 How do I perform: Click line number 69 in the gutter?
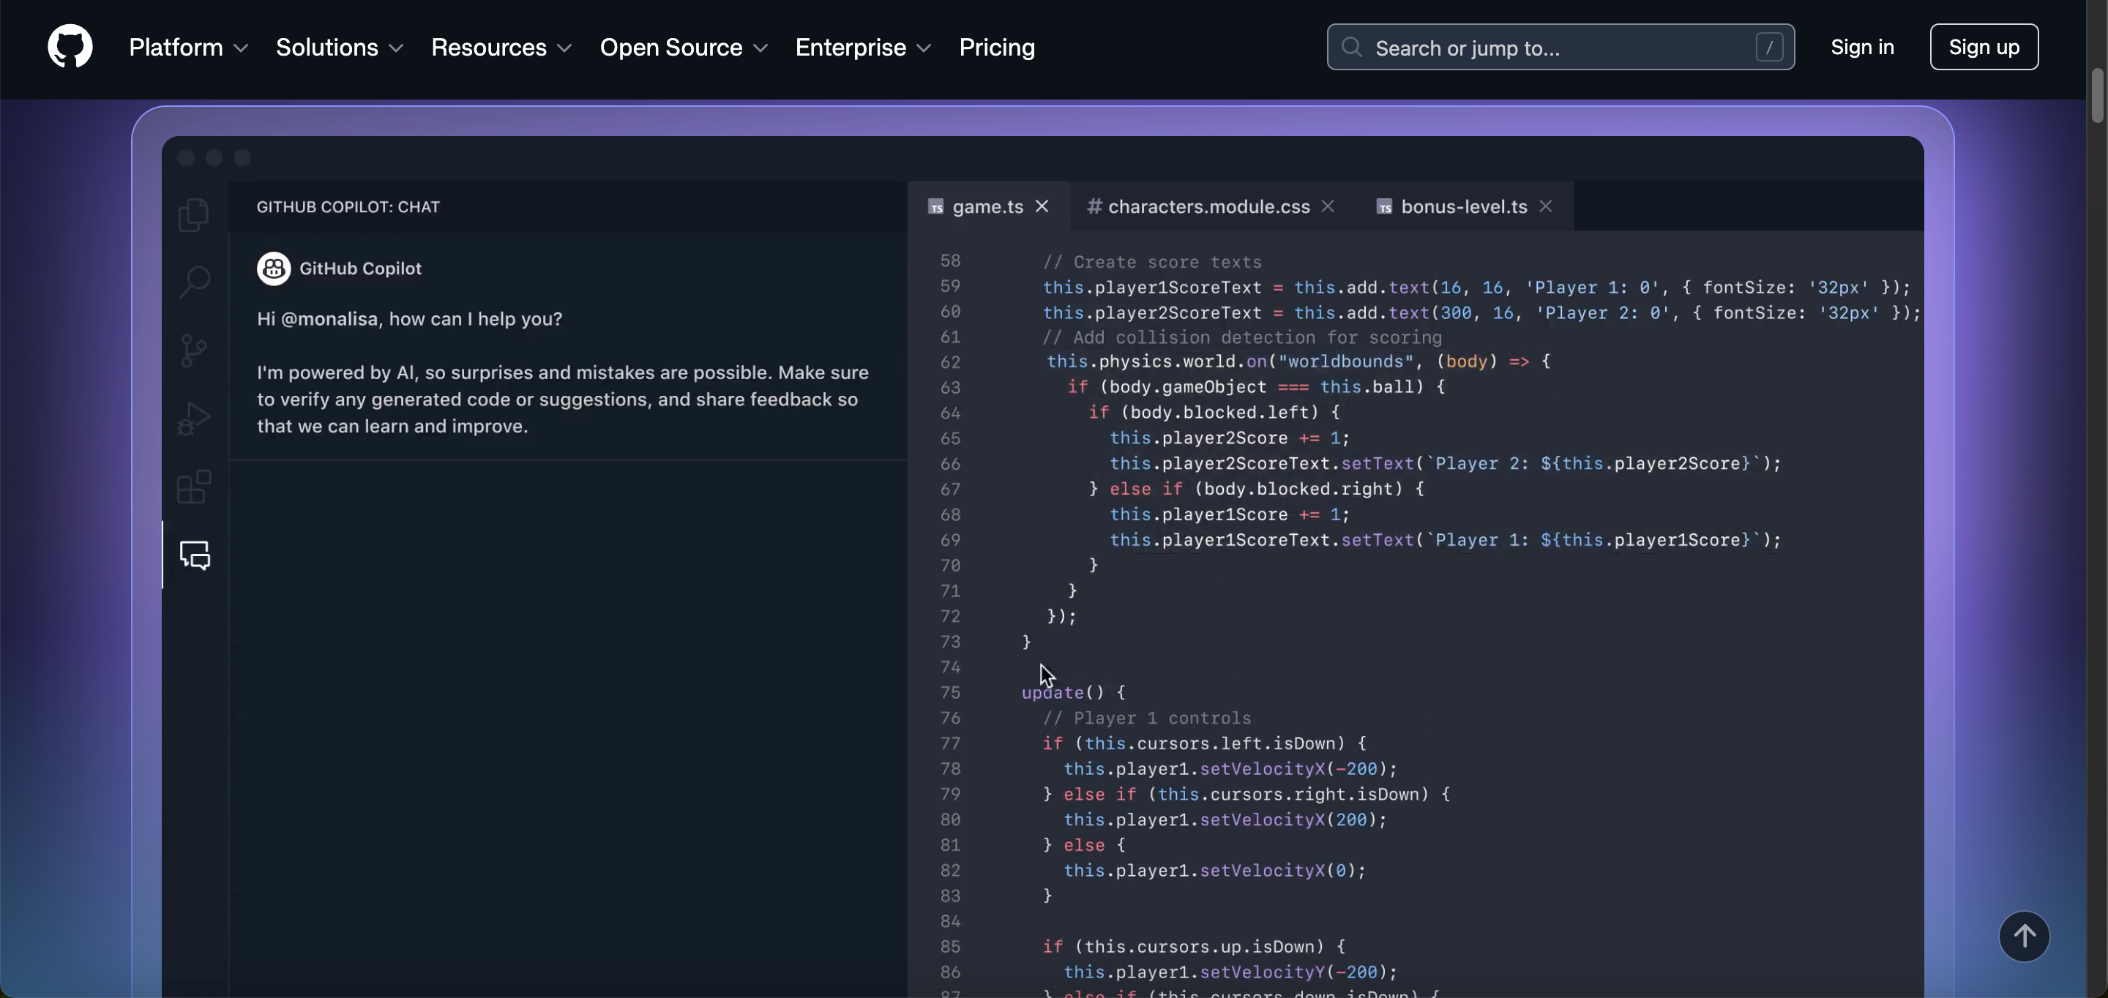tap(950, 540)
